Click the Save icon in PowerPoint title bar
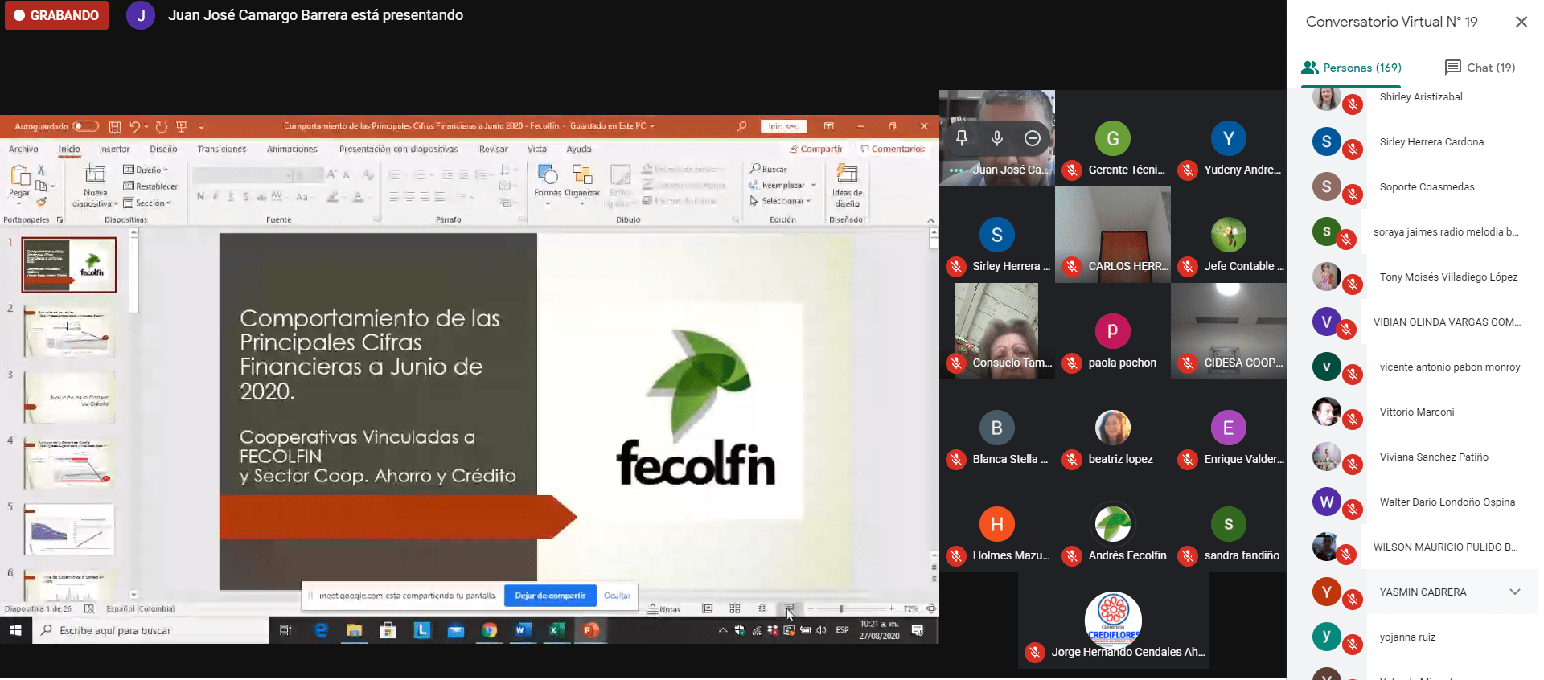This screenshot has width=1544, height=680. [x=115, y=126]
